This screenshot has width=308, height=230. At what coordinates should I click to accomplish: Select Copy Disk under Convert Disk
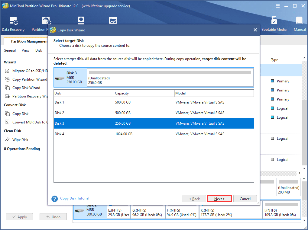[x=17, y=114]
